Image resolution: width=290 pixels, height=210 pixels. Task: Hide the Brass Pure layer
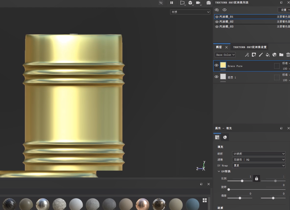217,65
